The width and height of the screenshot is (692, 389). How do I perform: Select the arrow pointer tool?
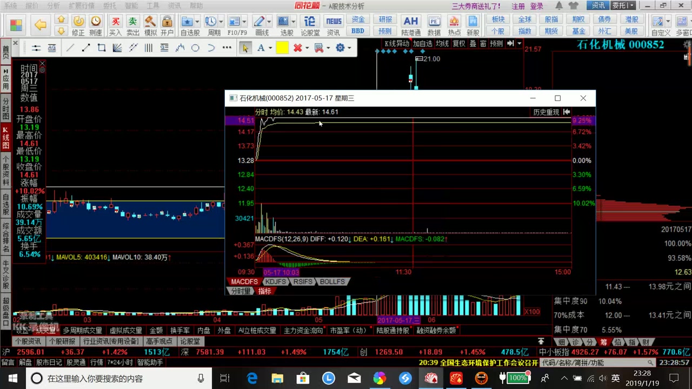pyautogui.click(x=245, y=48)
